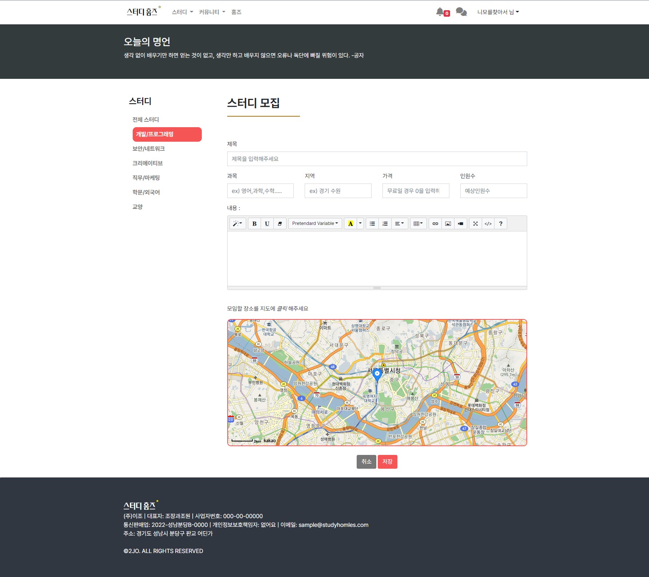The image size is (649, 577).
Task: Insert a video into the editor
Action: point(460,223)
